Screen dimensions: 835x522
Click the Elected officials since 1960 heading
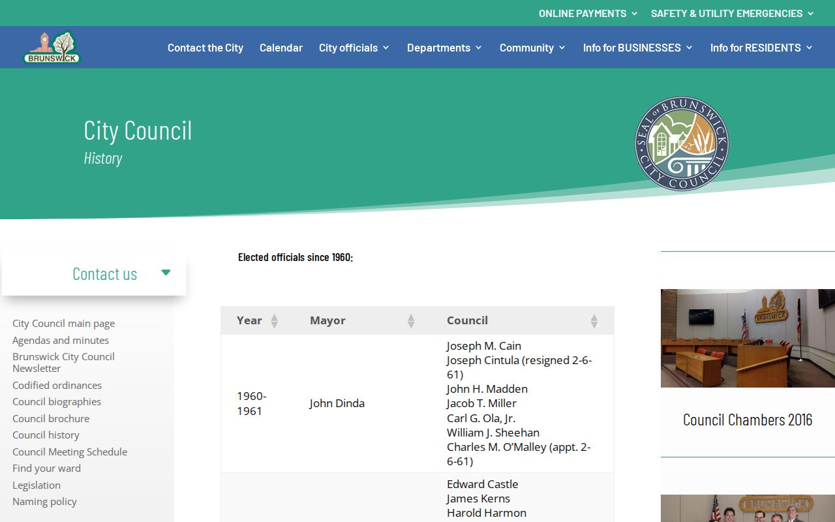click(x=296, y=257)
